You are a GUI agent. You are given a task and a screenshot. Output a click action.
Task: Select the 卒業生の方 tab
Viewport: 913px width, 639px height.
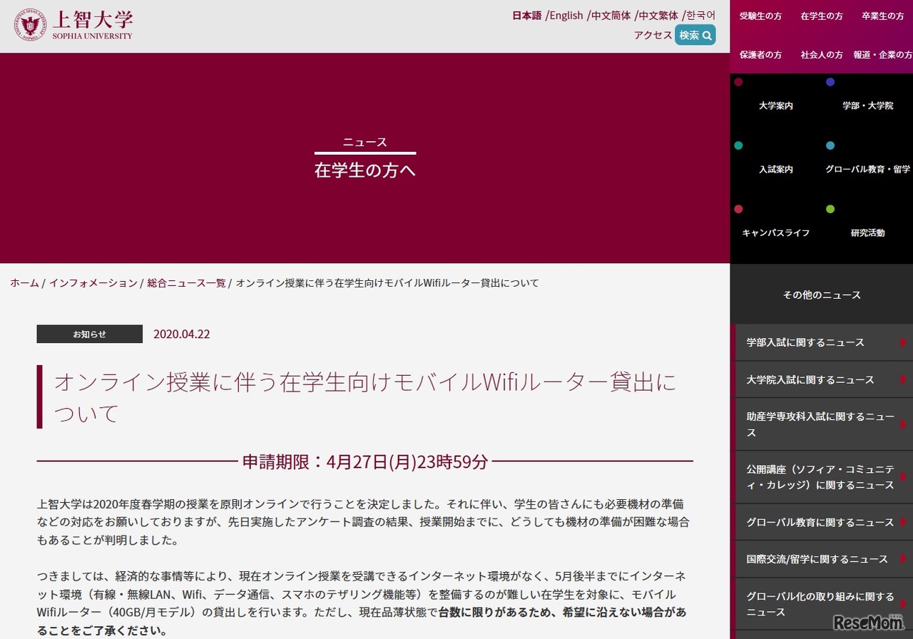(882, 16)
